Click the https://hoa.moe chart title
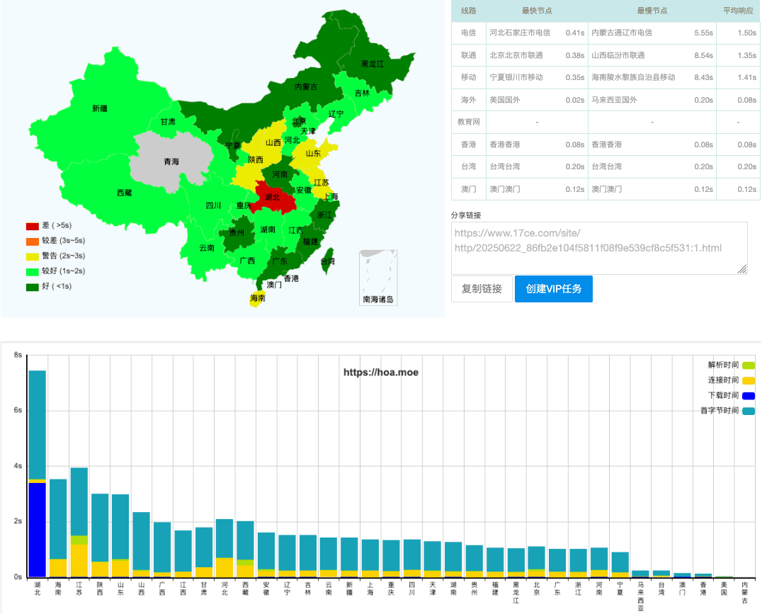The image size is (762, 614). [381, 373]
